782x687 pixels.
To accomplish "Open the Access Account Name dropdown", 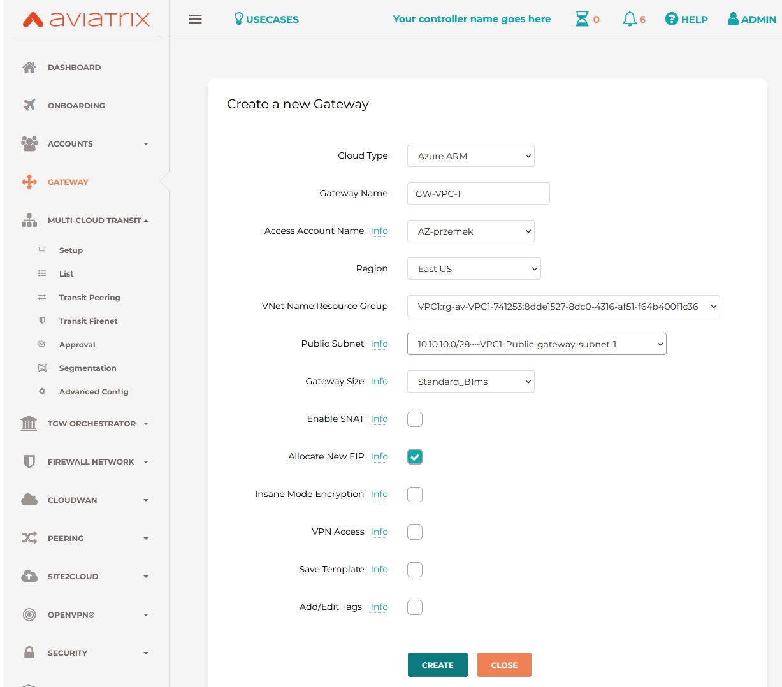I will (x=471, y=231).
